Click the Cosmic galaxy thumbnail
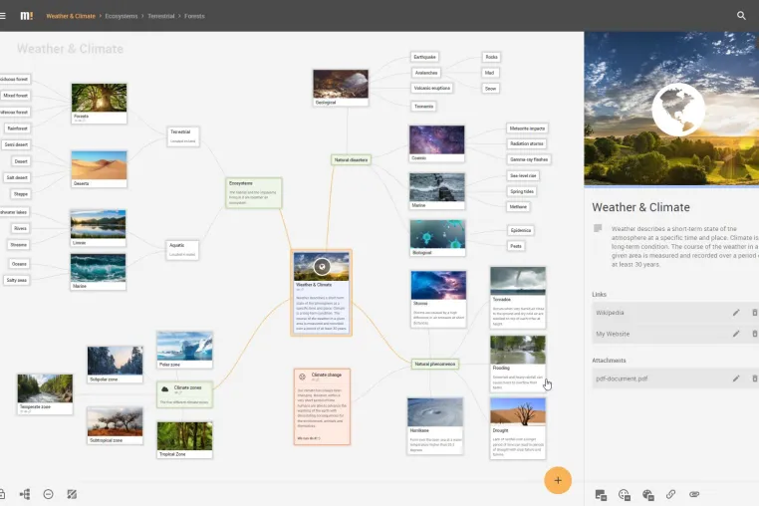 click(436, 139)
